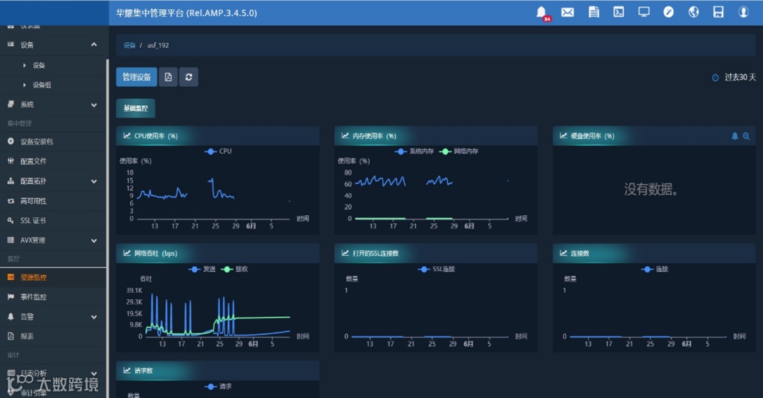Screen dimensions: 763x398
Task: Toggle the 系统内存 legend series
Action: coord(414,151)
